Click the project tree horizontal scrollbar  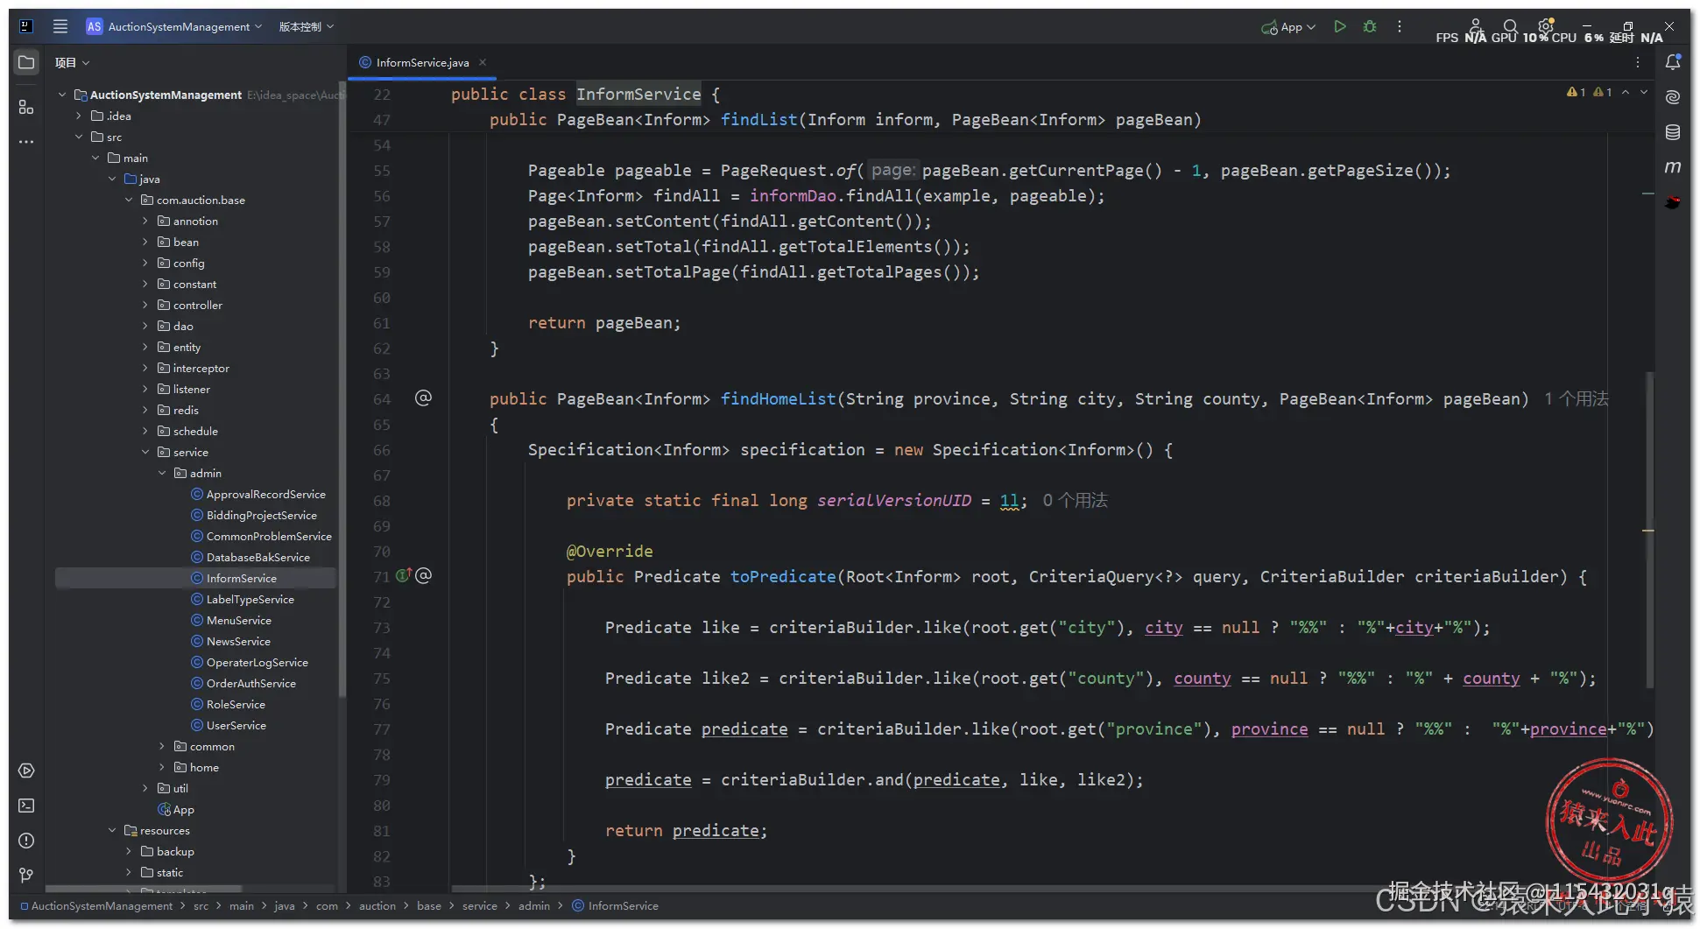[x=143, y=888]
